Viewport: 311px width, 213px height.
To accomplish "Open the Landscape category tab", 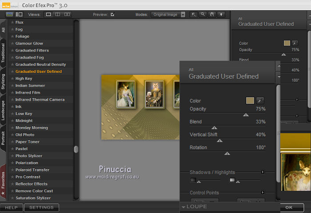I will point(3,110).
